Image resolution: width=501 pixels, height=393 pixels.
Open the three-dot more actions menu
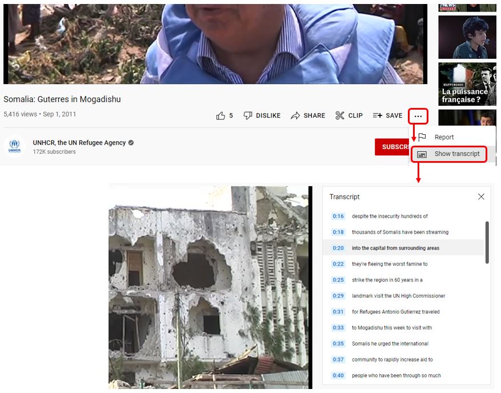tap(418, 117)
